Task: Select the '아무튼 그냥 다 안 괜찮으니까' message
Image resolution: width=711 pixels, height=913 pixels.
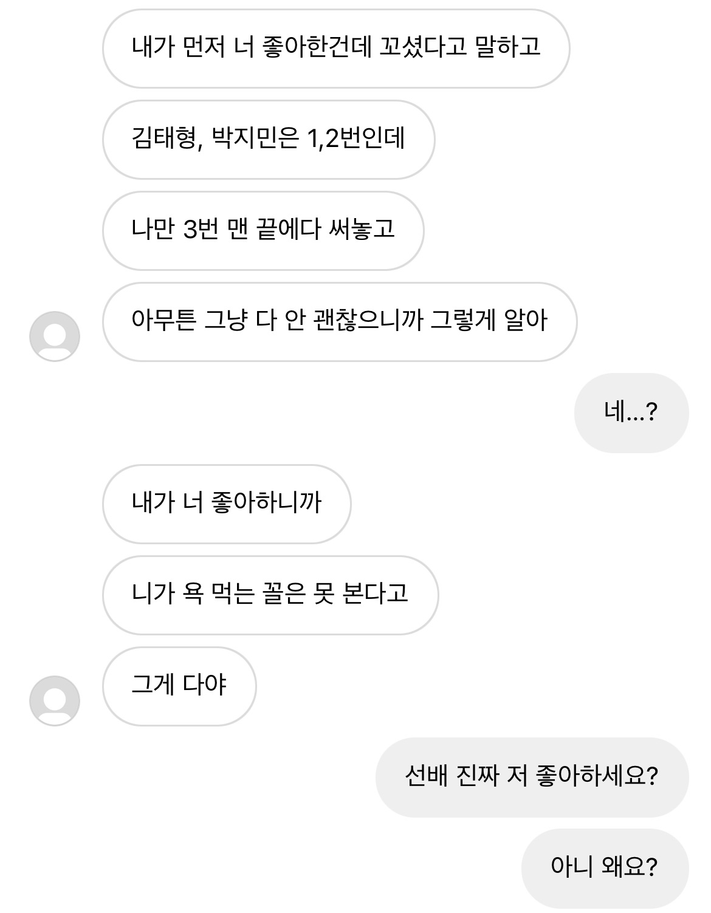Action: 339,322
